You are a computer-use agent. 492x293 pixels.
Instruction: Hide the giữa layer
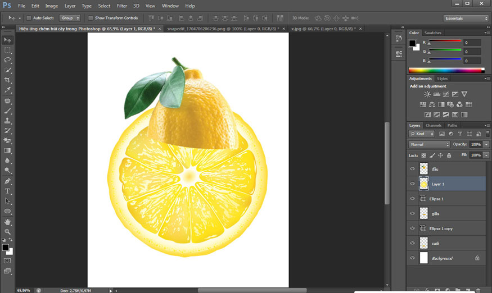(x=412, y=213)
